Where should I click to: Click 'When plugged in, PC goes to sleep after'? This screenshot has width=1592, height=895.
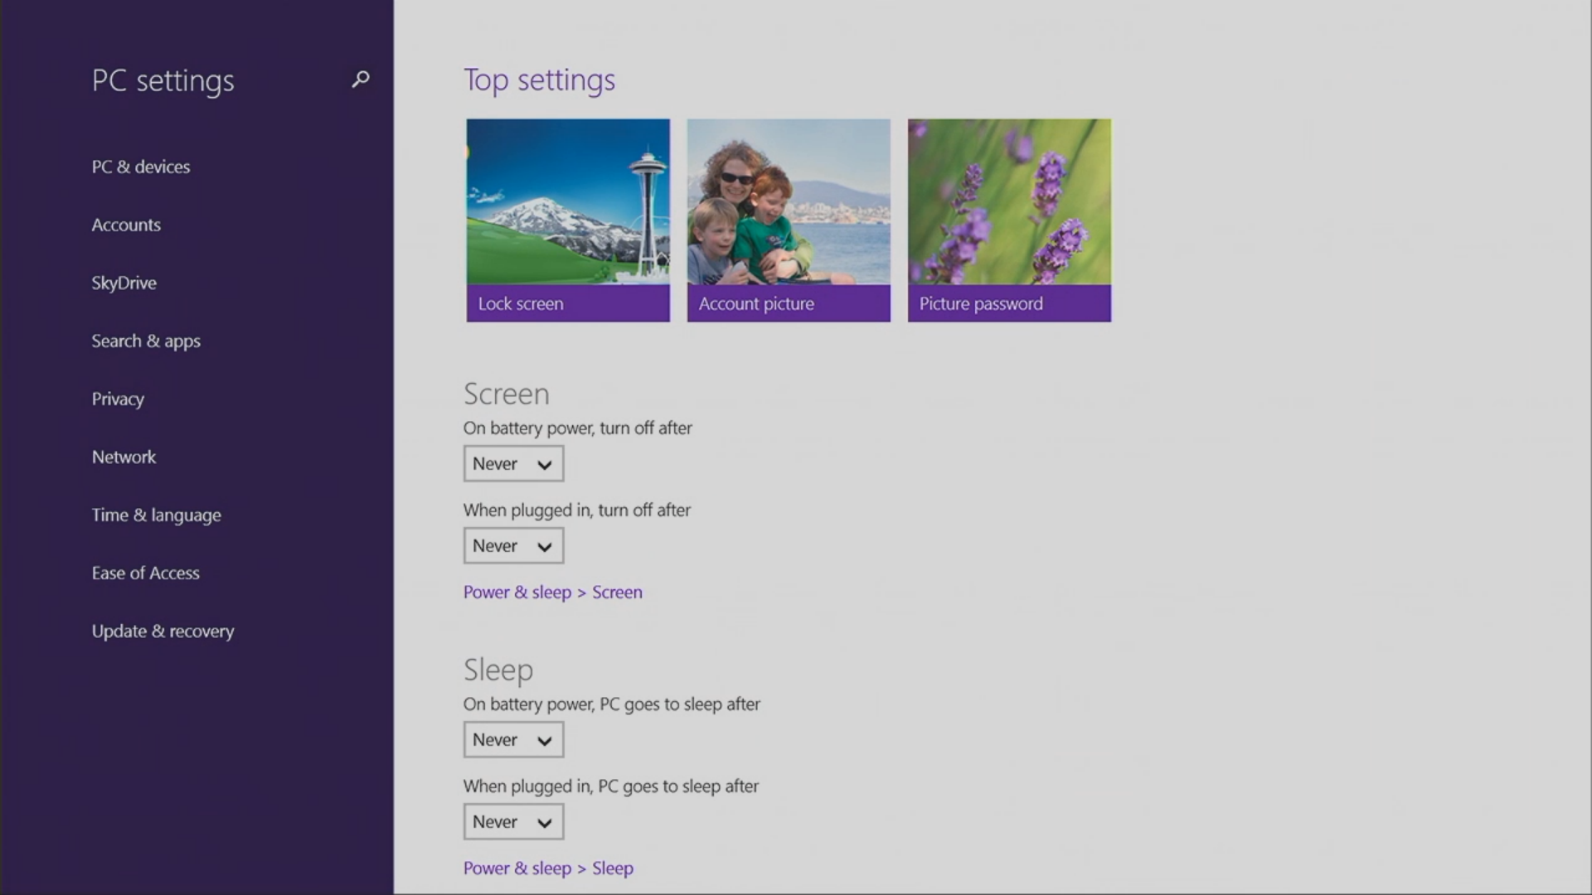coord(610,786)
